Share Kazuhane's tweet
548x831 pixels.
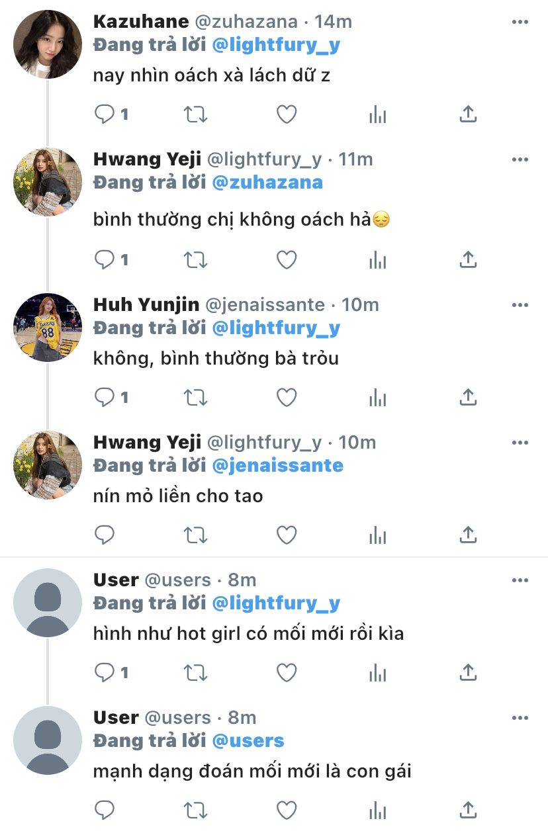[x=468, y=114]
